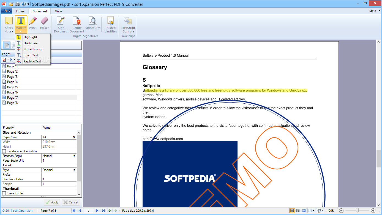Image resolution: width=382 pixels, height=215 pixels.
Task: Click the page number input box
Action: tap(89, 211)
